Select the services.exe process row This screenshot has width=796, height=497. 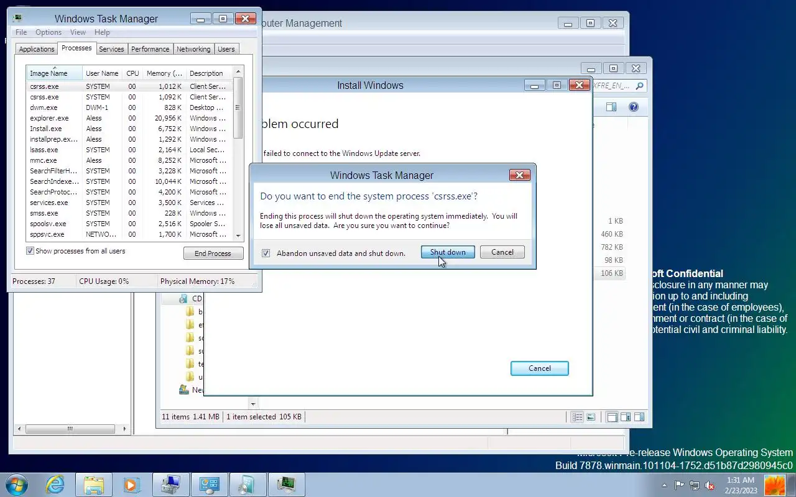pos(129,203)
